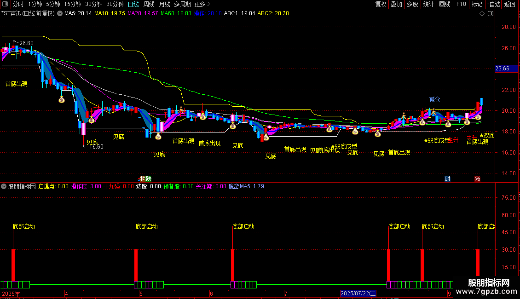Screen dimensions: 520x299
Task: Click the MA5: 20.14 indicator value
Action: [78, 14]
